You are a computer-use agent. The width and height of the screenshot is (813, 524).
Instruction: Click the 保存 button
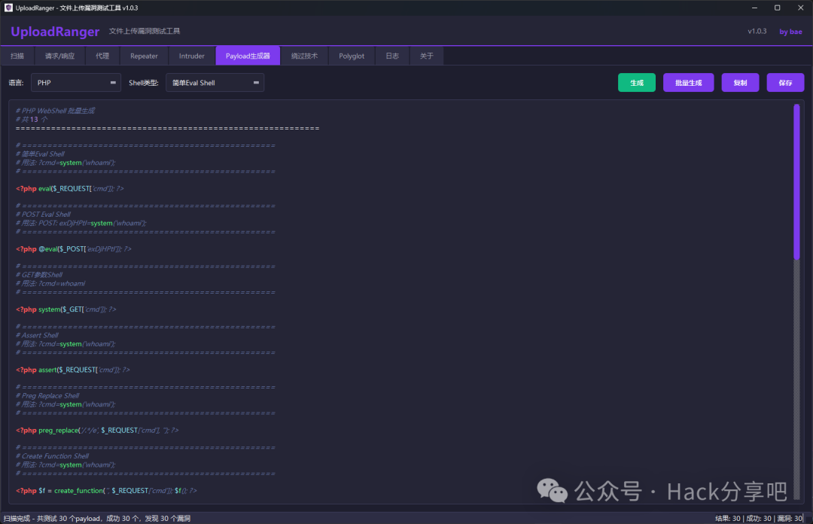click(785, 83)
